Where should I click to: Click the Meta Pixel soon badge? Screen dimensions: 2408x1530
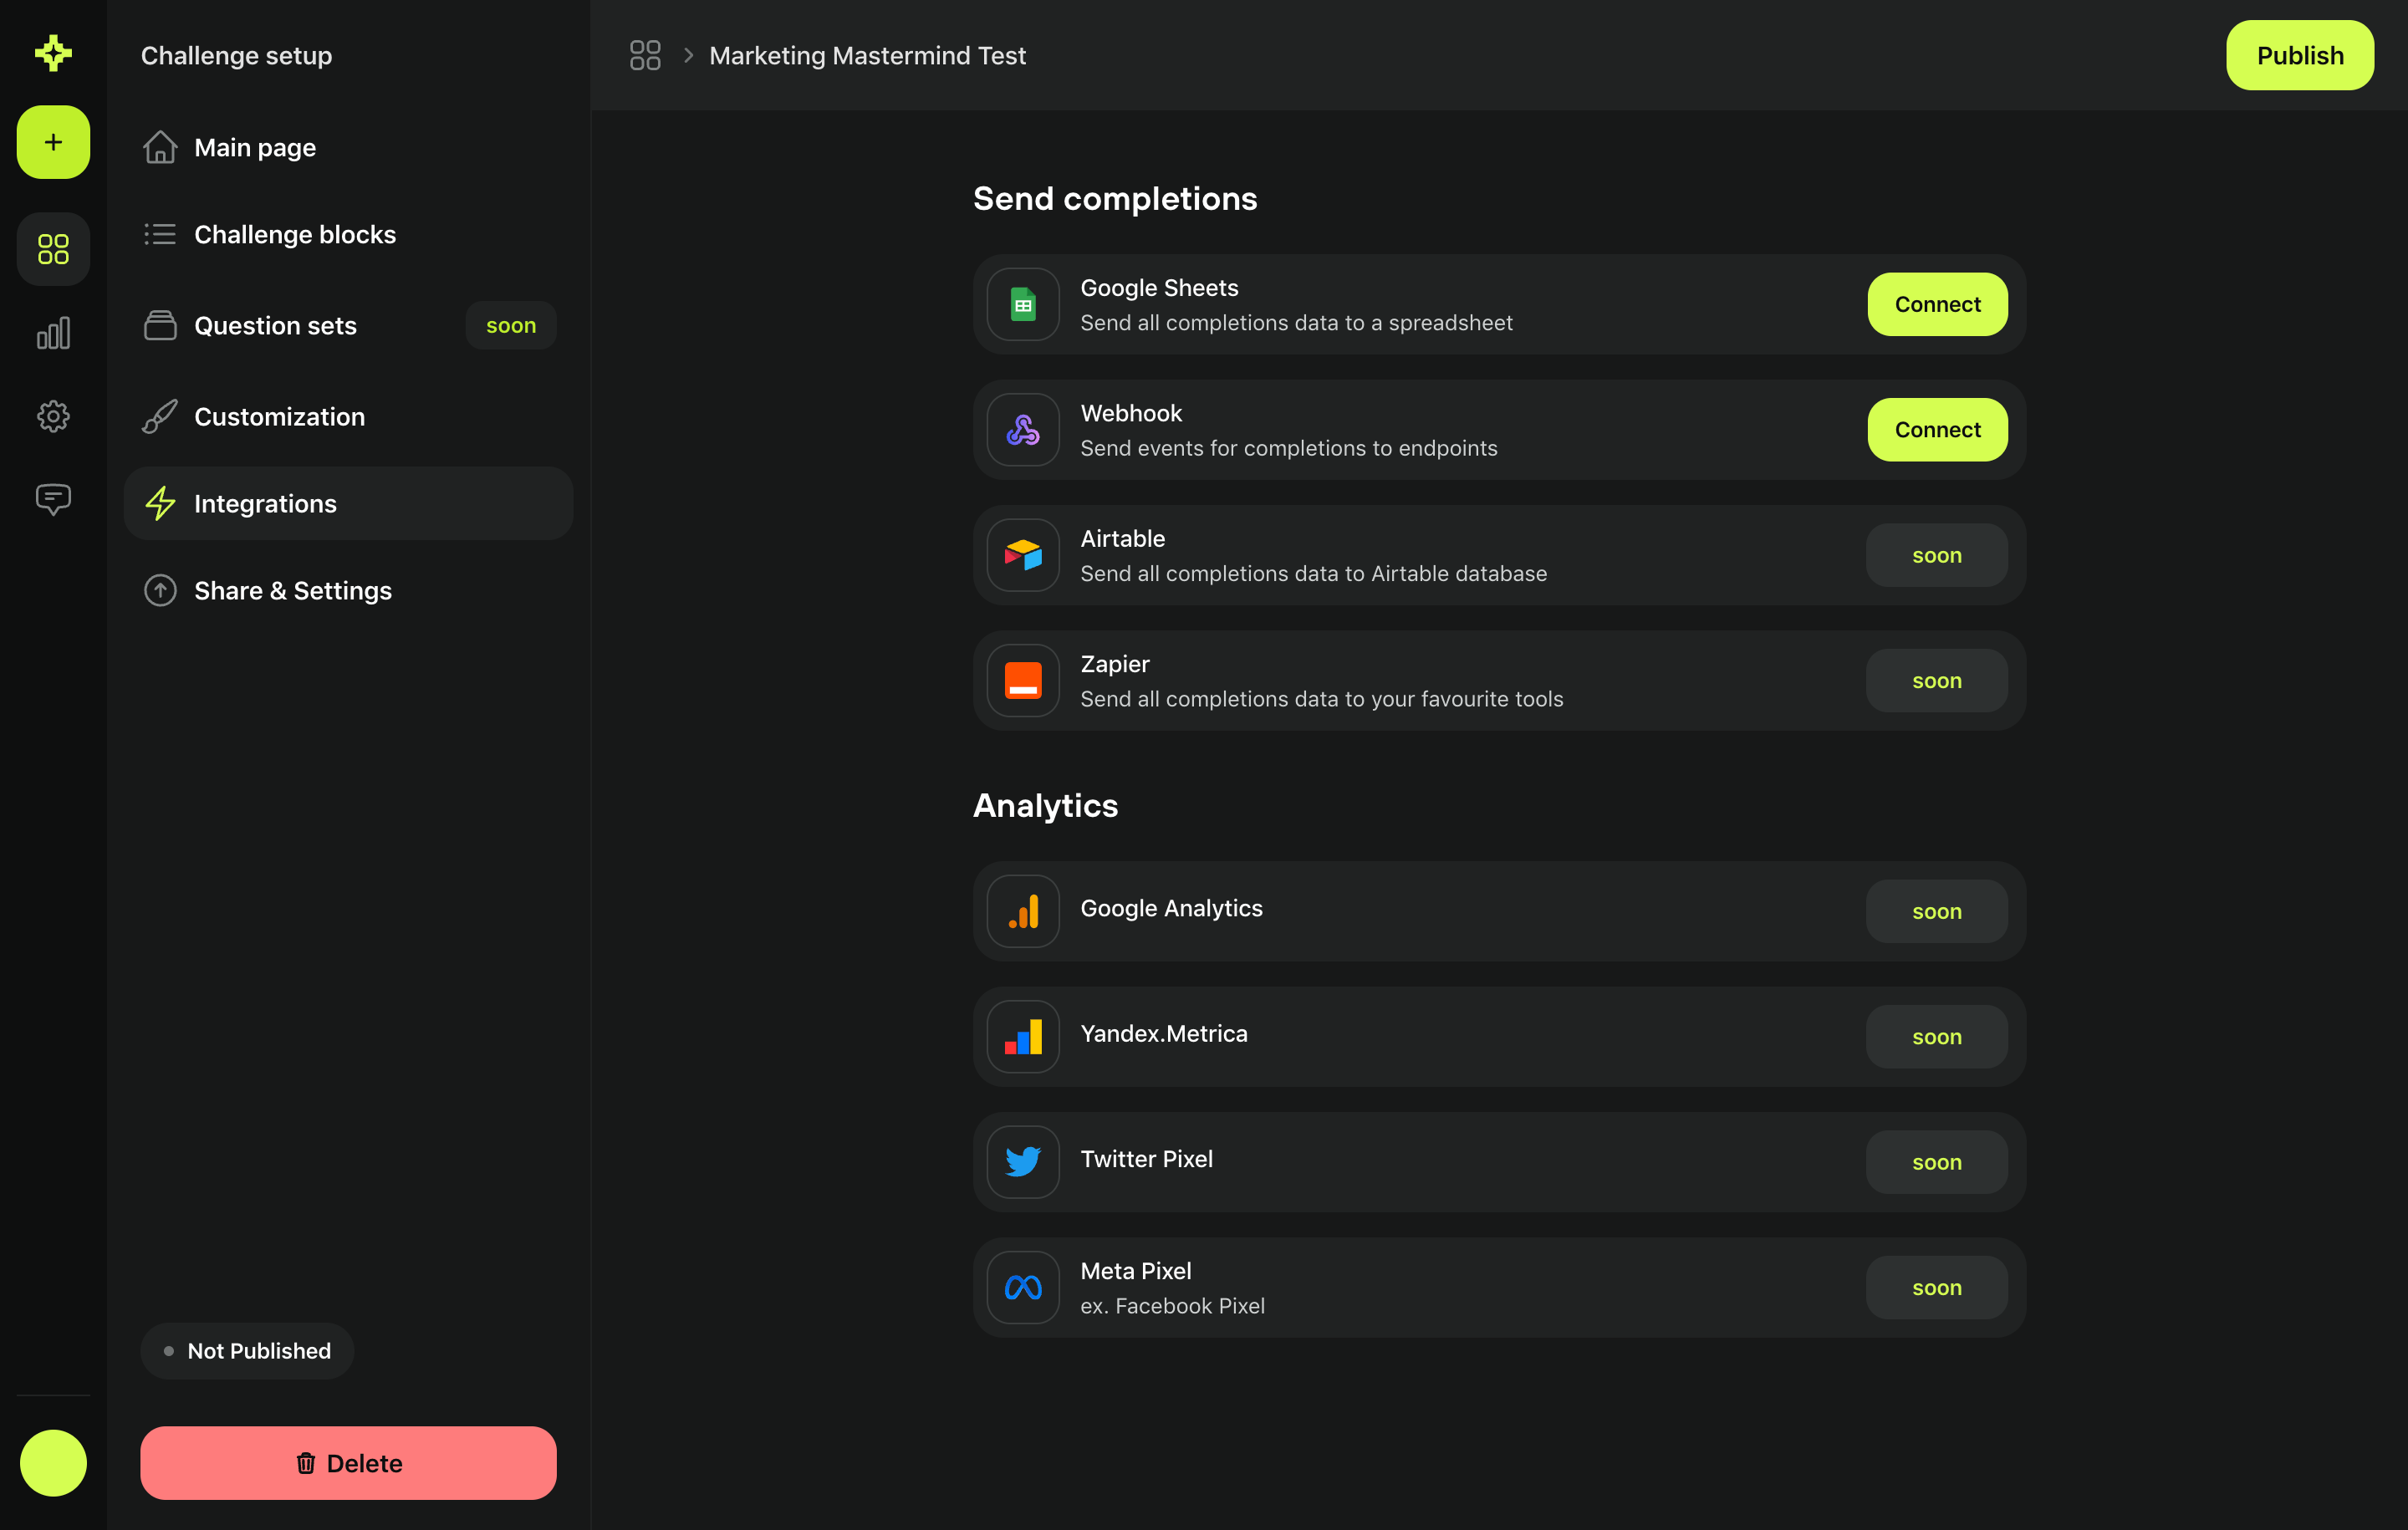(x=1936, y=1288)
